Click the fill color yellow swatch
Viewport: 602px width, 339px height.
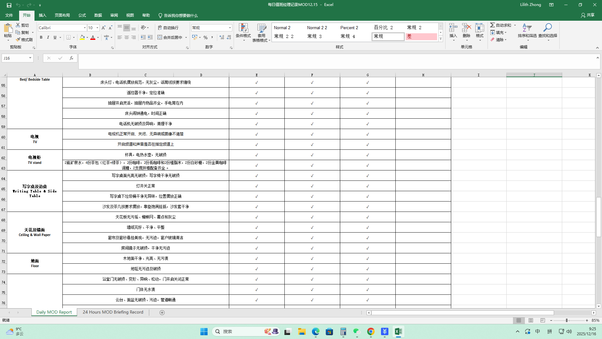[x=82, y=37]
